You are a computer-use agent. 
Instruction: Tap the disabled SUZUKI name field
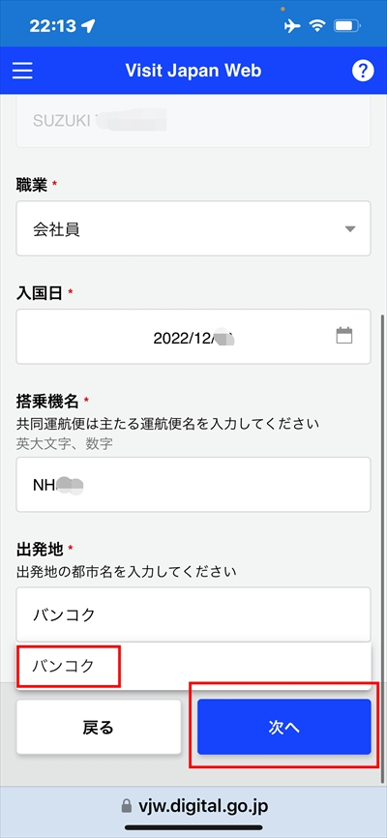pos(193,121)
